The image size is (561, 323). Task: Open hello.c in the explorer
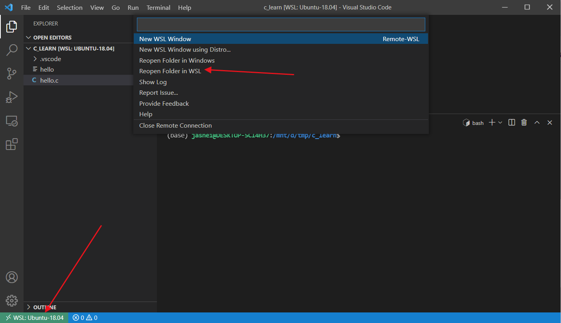78,80
